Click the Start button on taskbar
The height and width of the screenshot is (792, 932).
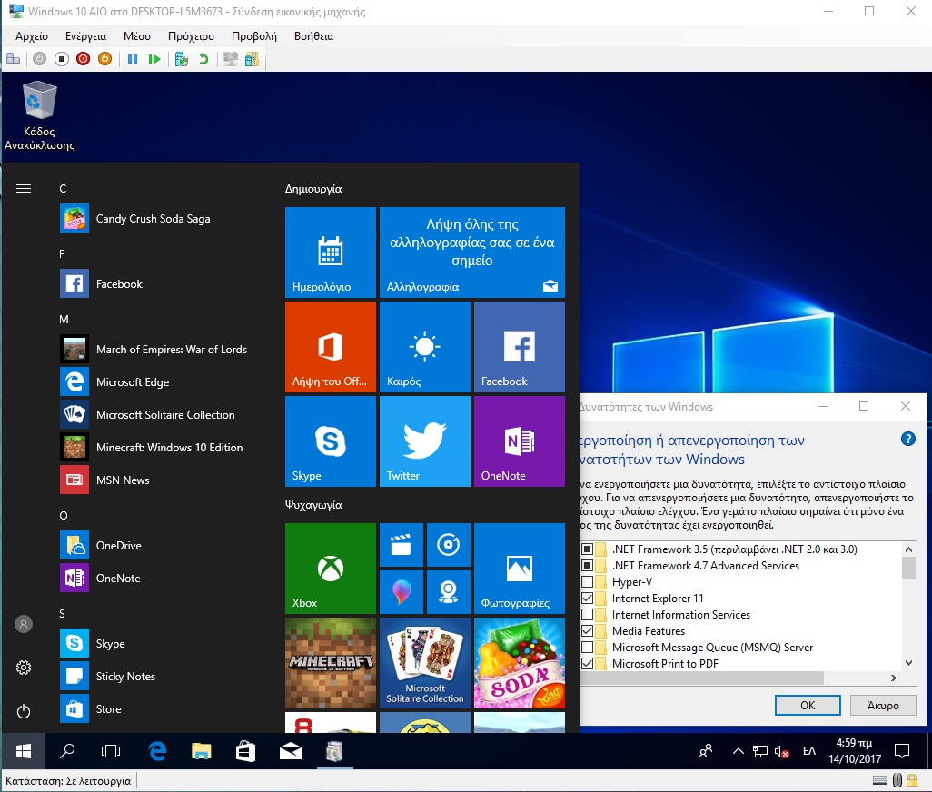[x=24, y=752]
